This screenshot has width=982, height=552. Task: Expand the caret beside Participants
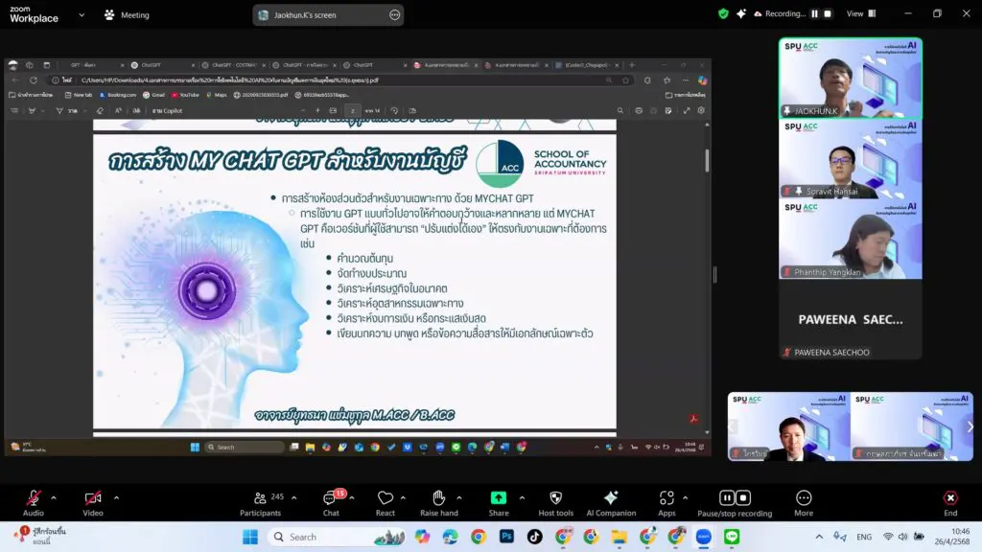click(293, 498)
